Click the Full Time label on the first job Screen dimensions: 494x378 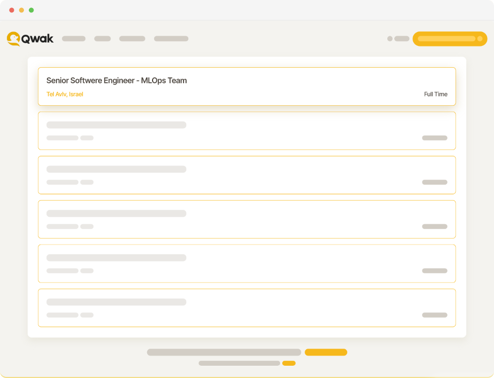(x=435, y=94)
